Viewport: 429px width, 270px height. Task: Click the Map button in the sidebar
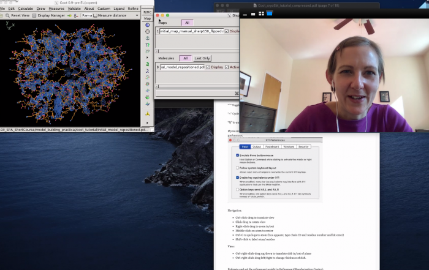(x=148, y=18)
